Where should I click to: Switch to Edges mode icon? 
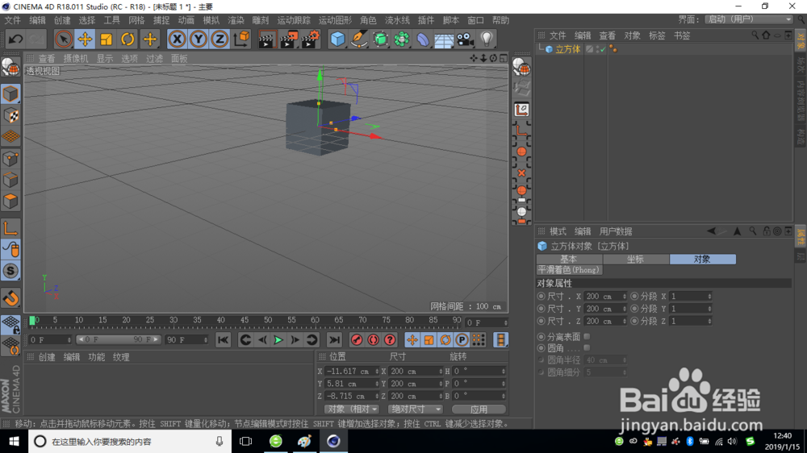pyautogui.click(x=10, y=180)
